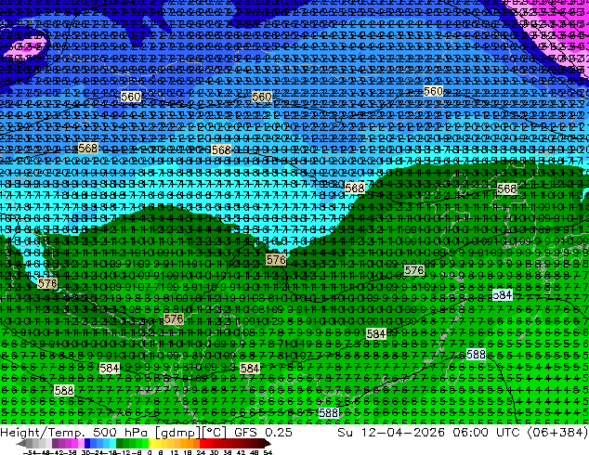Select the 584 label directly left of 588 on right
The height and width of the screenshot is (455, 589).
[x=376, y=333]
